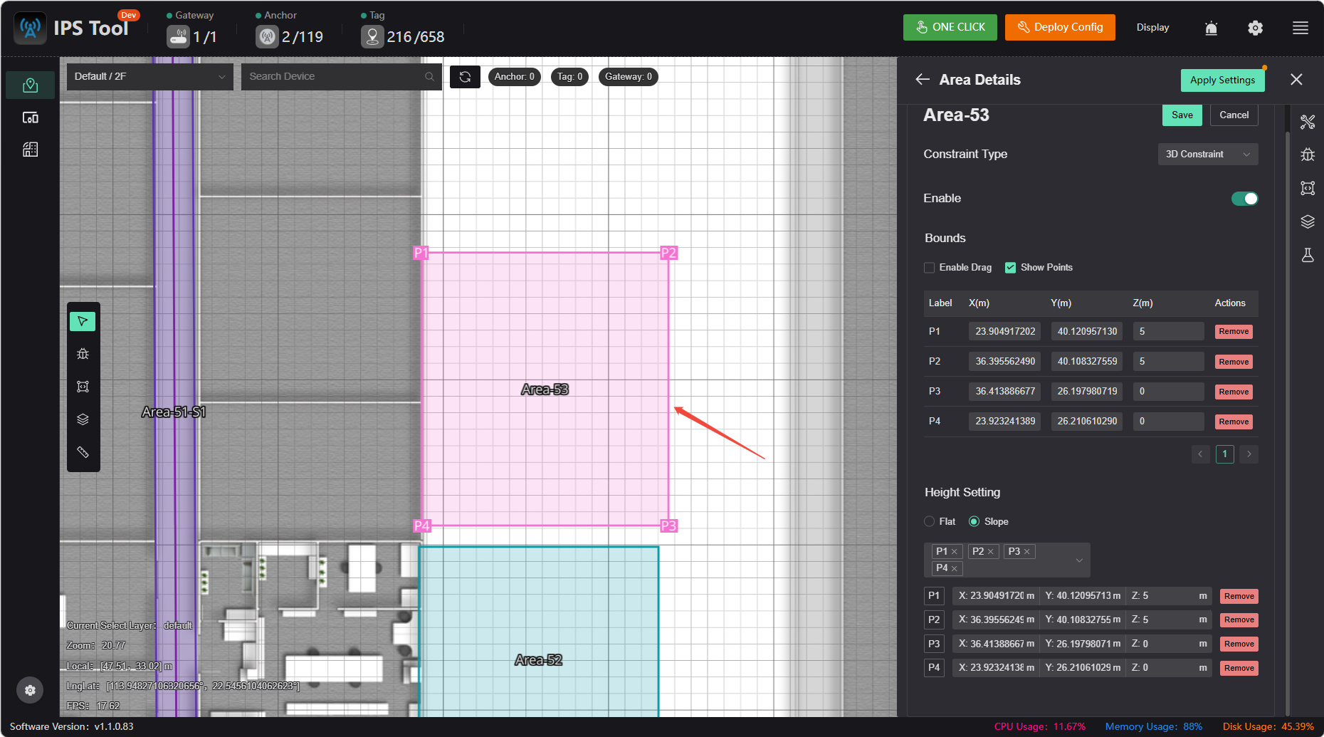The height and width of the screenshot is (737, 1324).
Task: Remove the P1 tag from slope selector
Action: click(955, 552)
